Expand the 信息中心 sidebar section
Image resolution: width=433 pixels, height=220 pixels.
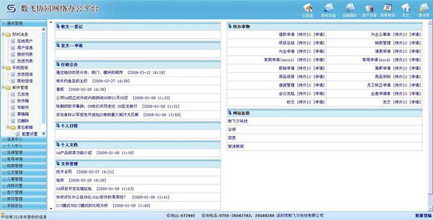[x=23, y=139]
